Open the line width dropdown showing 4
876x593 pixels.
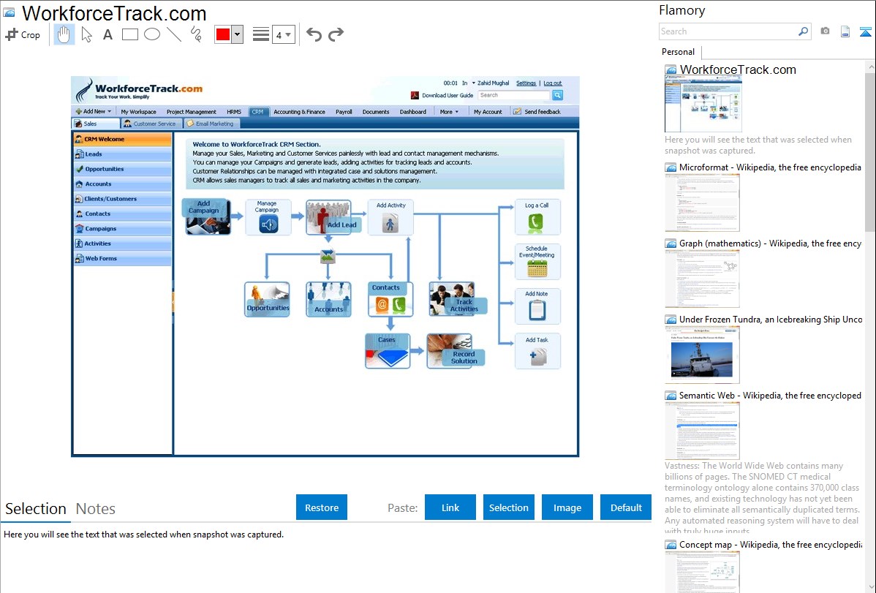[284, 34]
